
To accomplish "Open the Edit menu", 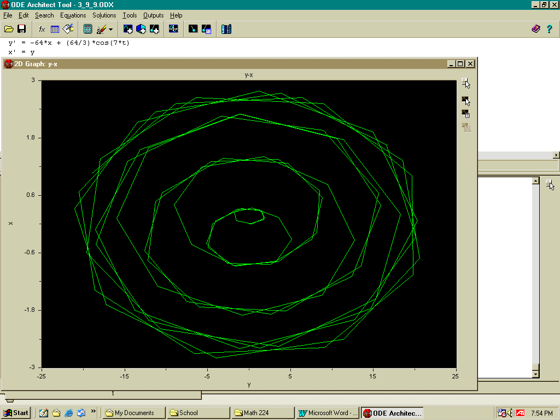I will click(24, 15).
